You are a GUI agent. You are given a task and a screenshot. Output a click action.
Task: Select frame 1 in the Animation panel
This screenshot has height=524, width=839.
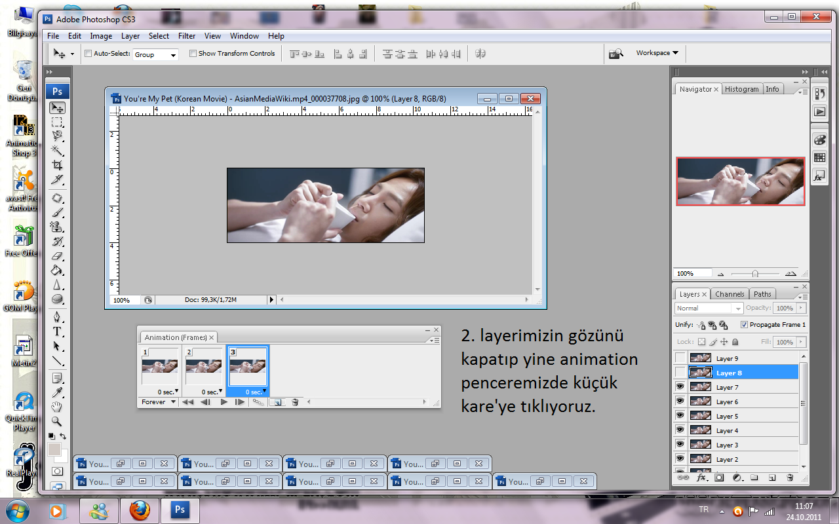(159, 367)
